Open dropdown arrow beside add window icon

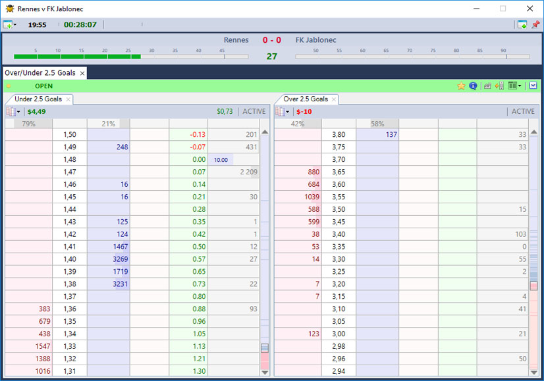15,25
